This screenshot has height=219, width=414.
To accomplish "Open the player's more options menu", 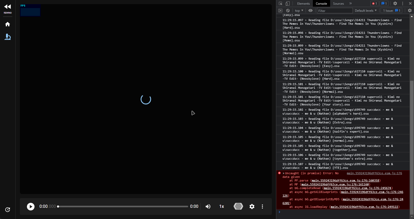I will click(x=262, y=207).
